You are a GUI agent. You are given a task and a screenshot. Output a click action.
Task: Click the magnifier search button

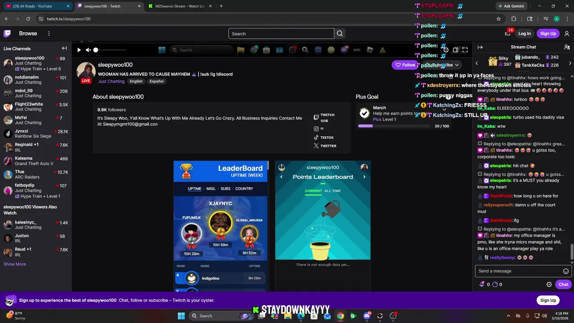pos(340,34)
